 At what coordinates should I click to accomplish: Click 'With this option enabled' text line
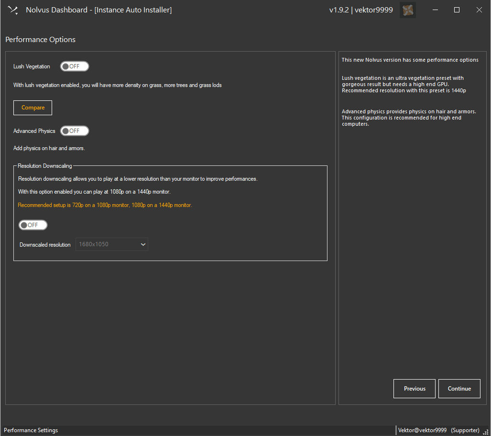94,192
